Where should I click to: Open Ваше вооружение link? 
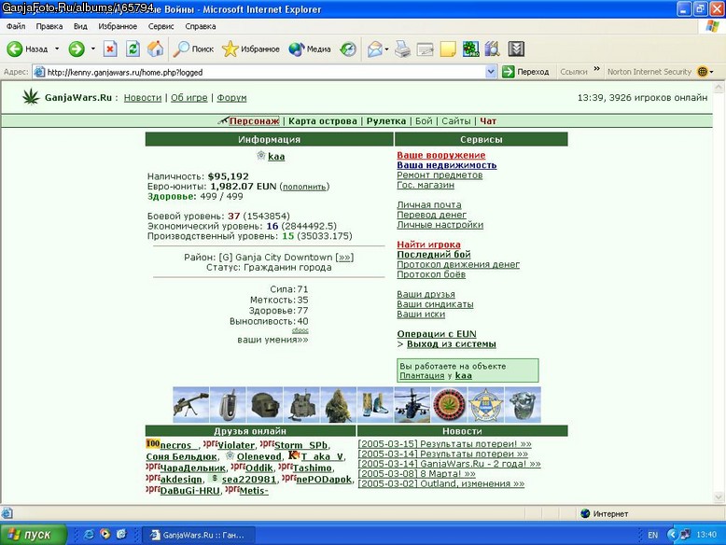pos(441,155)
